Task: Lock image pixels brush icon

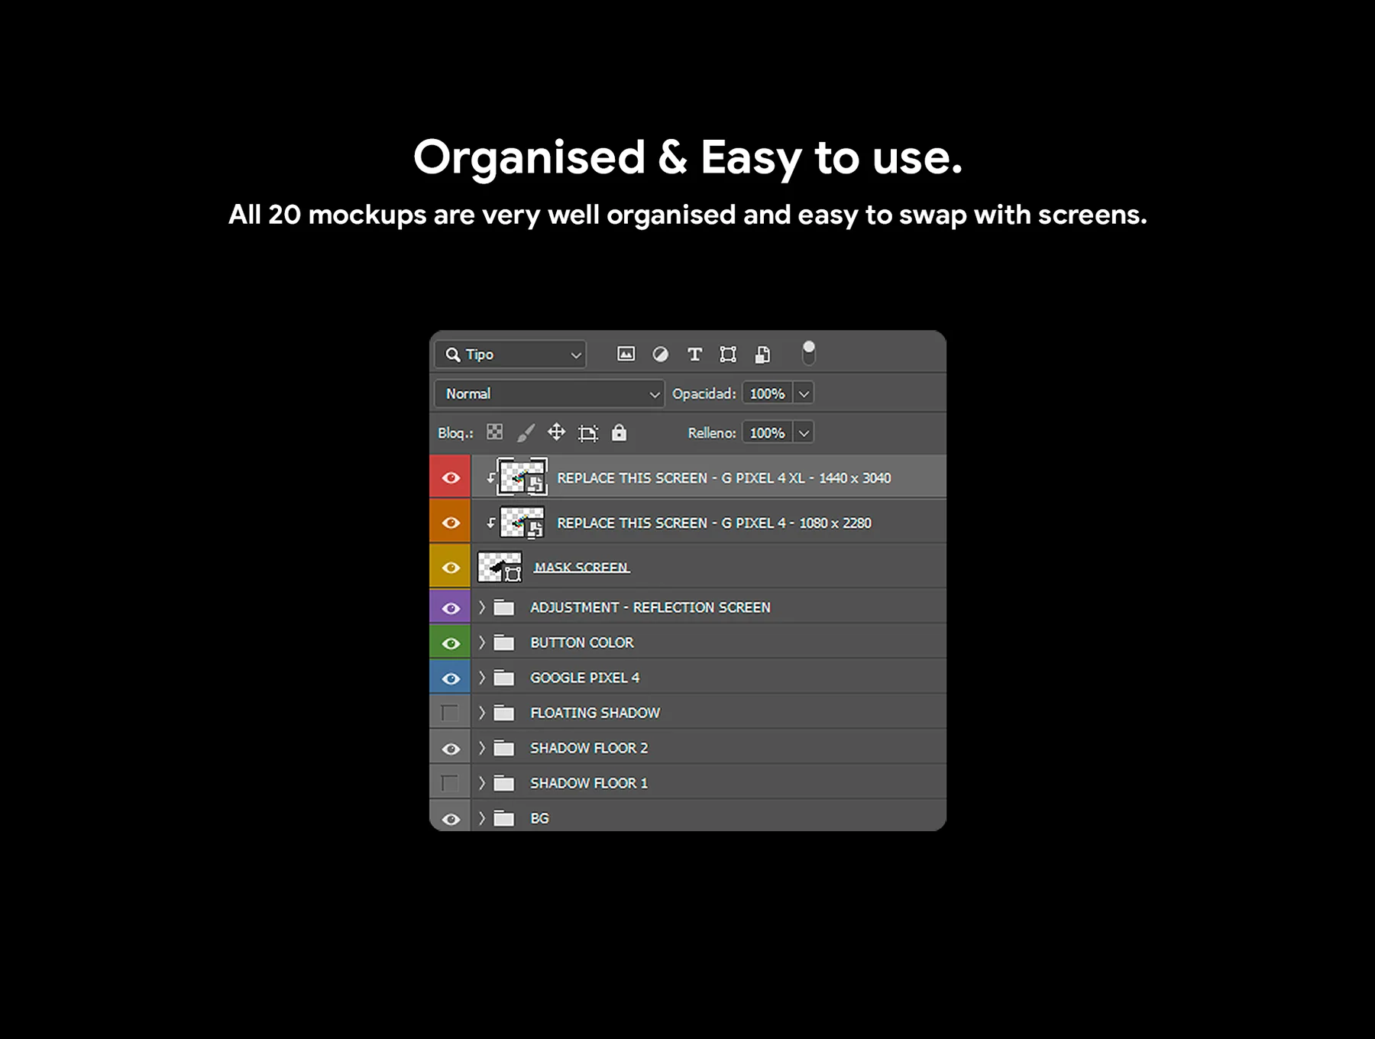Action: point(526,432)
